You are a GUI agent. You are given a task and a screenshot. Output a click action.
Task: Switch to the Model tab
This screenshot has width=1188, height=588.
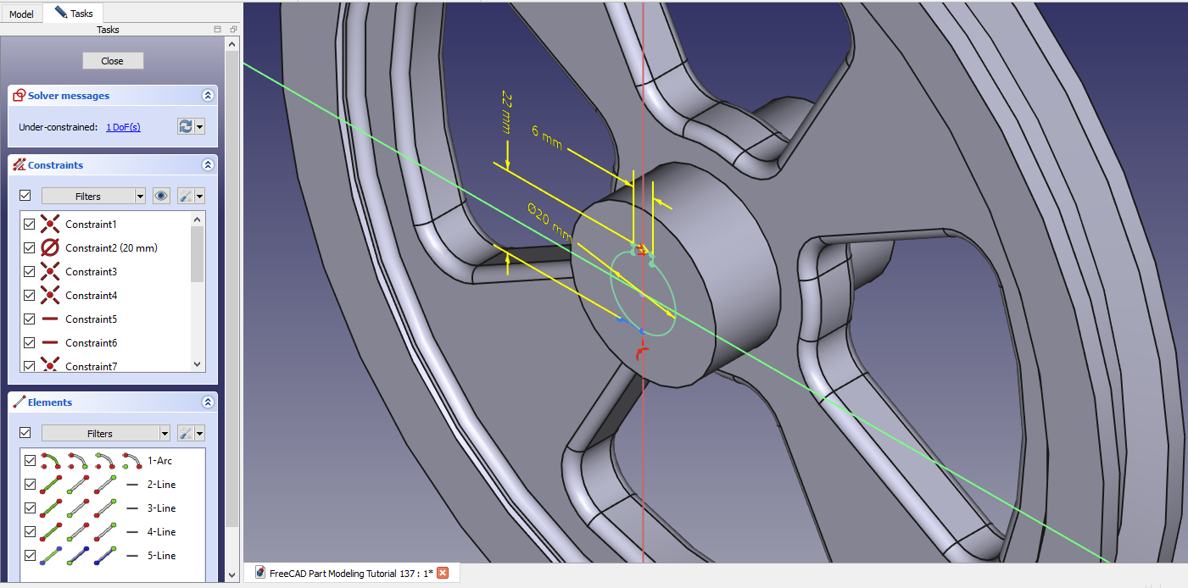[21, 14]
